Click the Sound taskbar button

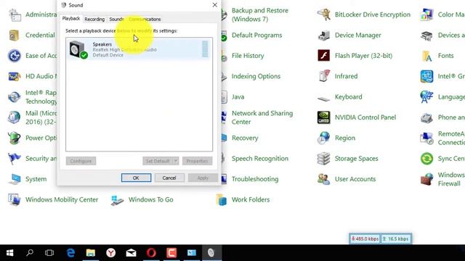(x=211, y=253)
